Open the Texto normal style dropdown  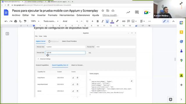pyautogui.click(x=51, y=21)
